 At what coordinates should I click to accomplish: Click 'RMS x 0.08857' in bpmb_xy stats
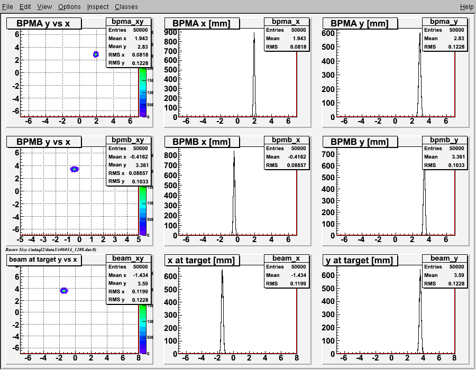point(128,173)
